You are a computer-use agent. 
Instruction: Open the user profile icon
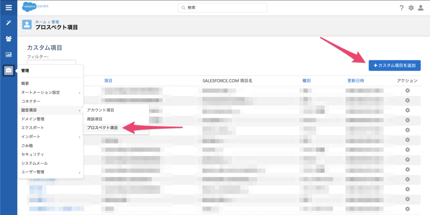421,8
